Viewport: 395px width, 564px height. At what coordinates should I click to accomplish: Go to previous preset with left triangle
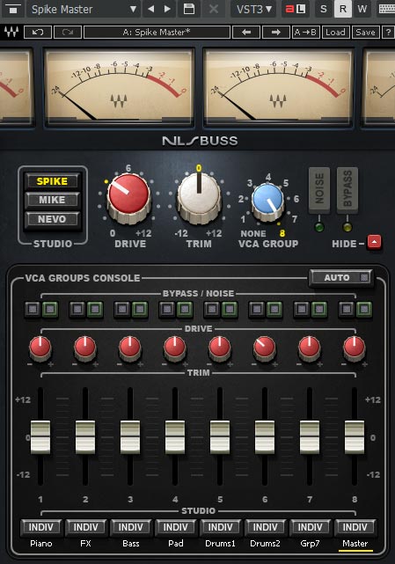tap(151, 9)
